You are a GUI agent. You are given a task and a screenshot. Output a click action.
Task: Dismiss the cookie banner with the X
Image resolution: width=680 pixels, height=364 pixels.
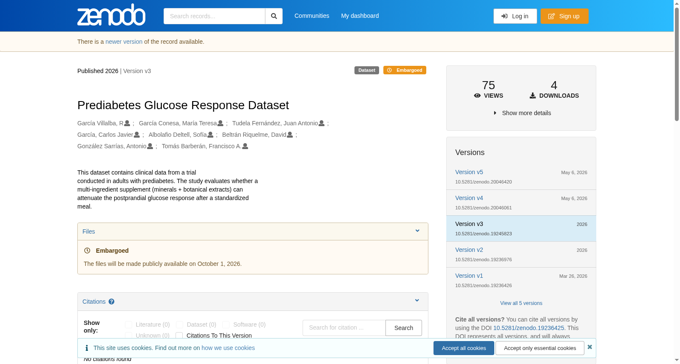590,347
